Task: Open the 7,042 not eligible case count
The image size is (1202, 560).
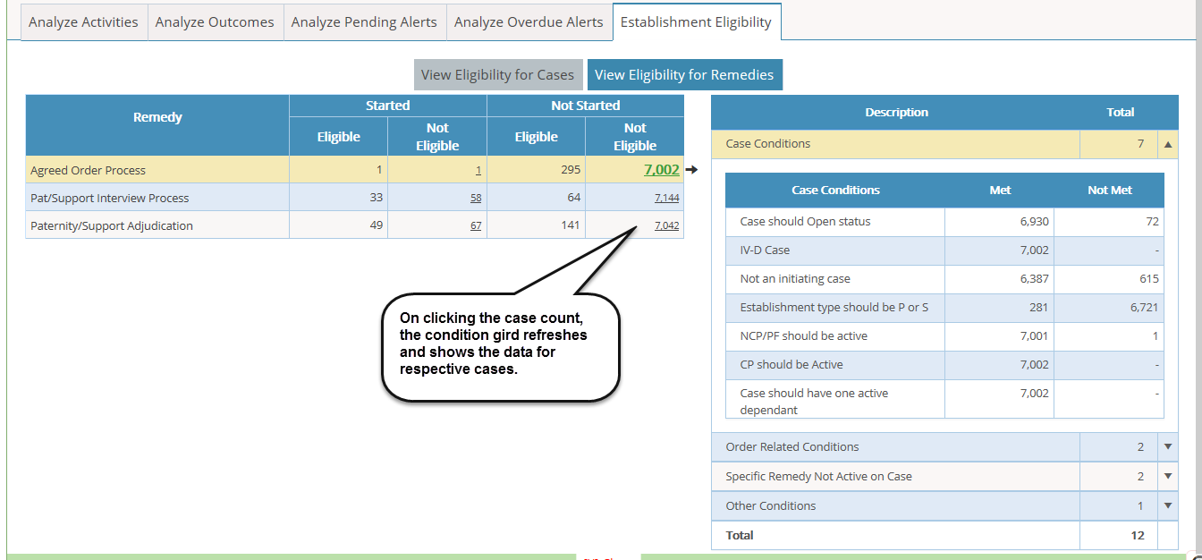Action: [x=666, y=225]
